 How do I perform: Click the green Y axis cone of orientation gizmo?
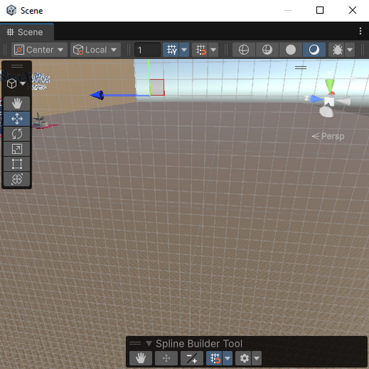[x=330, y=85]
